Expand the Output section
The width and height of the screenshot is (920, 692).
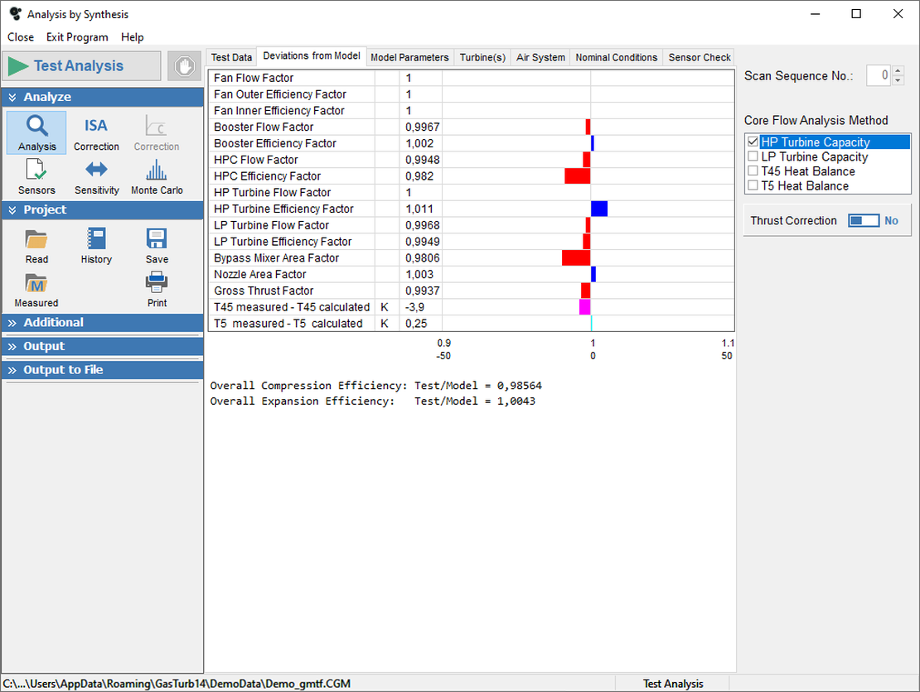click(103, 346)
